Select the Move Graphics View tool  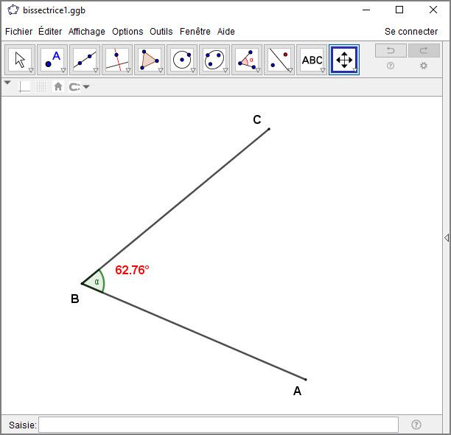click(x=344, y=60)
